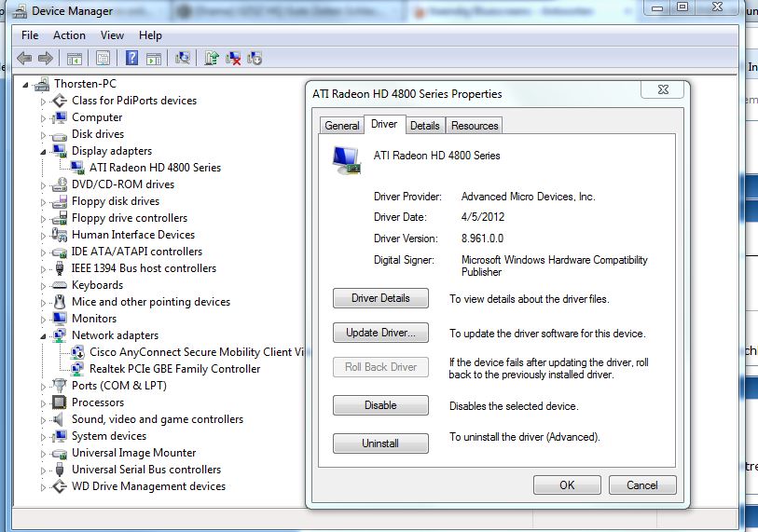Viewport: 758px width, 532px height.
Task: Click the Sound, video and game controllers icon
Action: 59,419
